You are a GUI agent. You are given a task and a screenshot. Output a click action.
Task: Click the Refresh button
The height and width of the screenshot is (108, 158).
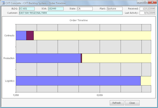coord(117,103)
